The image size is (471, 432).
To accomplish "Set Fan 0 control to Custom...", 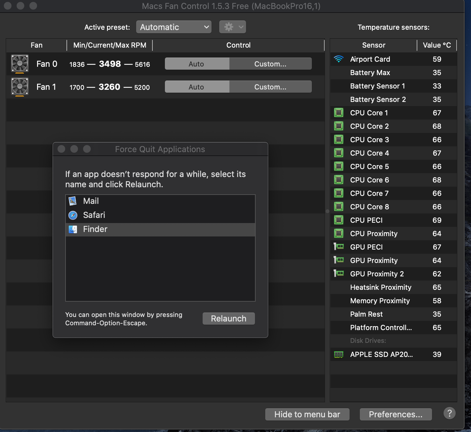I will point(270,64).
